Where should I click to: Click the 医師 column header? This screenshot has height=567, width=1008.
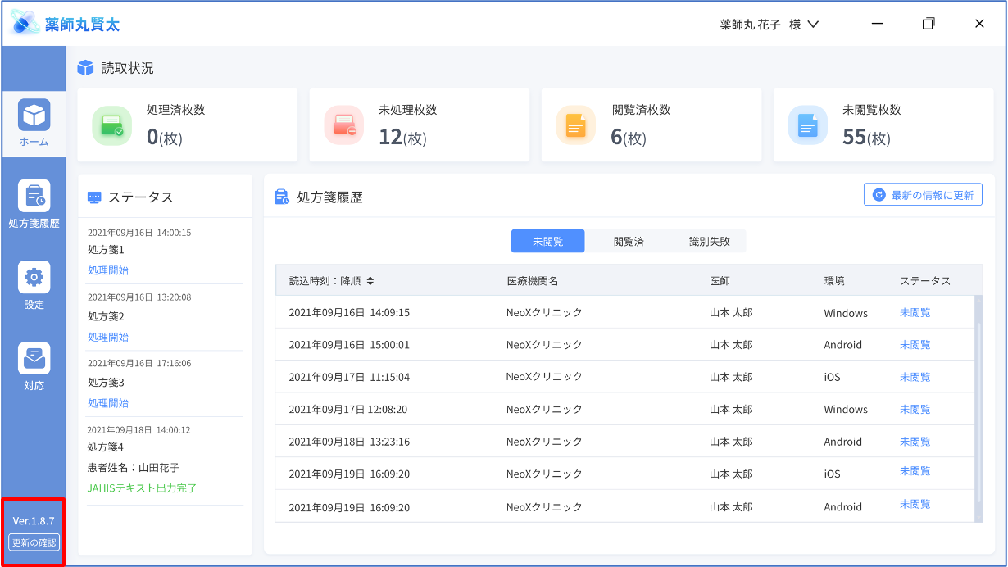pos(720,281)
